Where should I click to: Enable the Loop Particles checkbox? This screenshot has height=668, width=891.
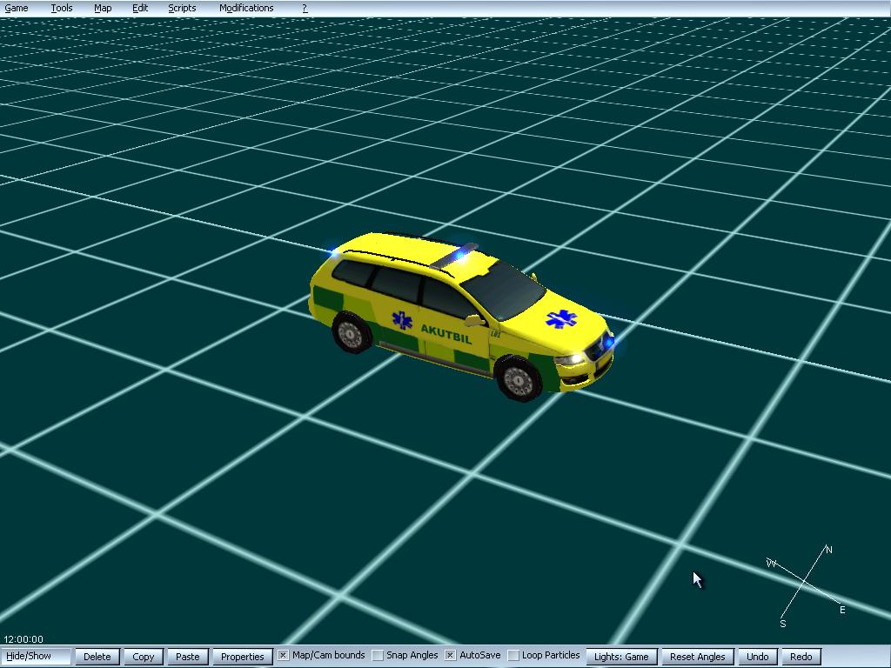tap(513, 656)
